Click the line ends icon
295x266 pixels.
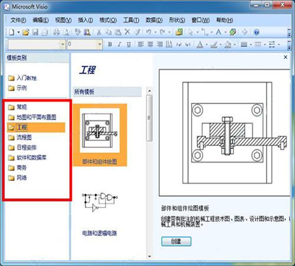[272, 44]
